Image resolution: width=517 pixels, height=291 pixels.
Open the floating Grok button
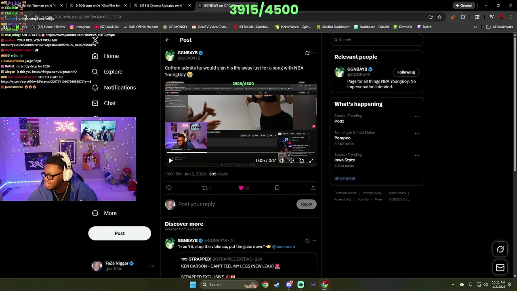pos(500,249)
